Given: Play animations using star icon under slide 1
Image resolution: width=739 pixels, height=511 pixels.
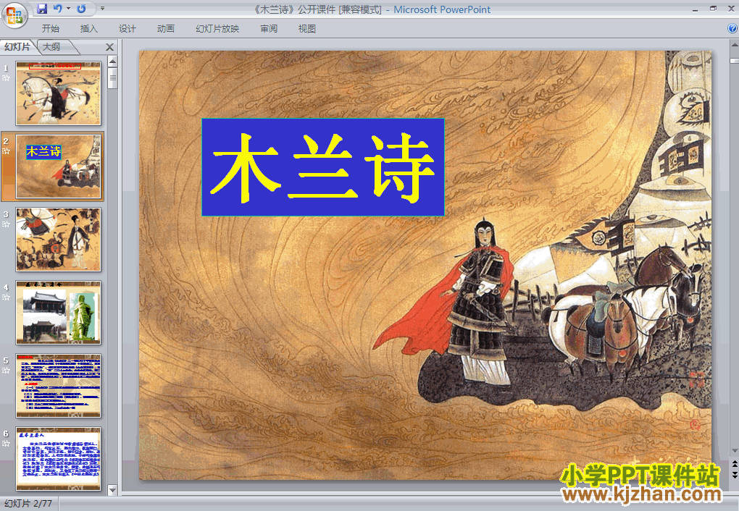Looking at the screenshot, I should (x=6, y=78).
